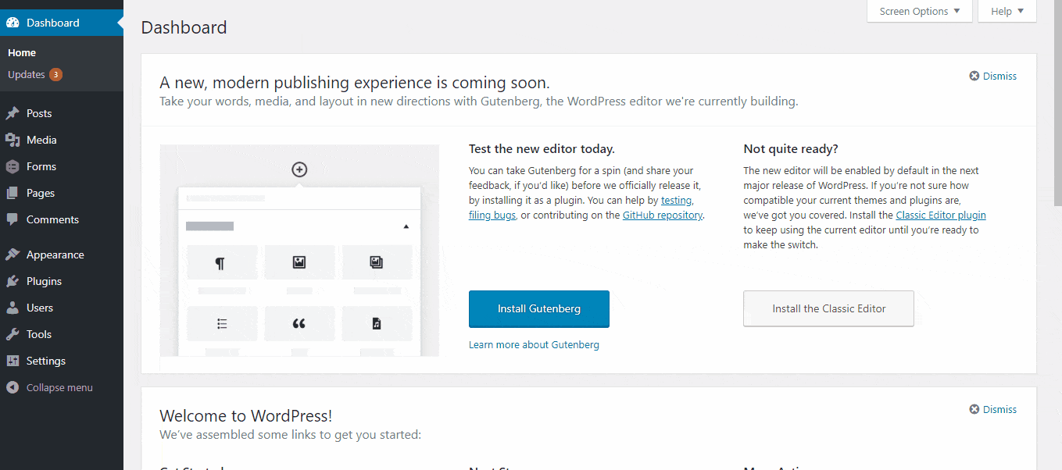Open the Settings menu
Viewport: 1062px width, 470px height.
click(62, 361)
